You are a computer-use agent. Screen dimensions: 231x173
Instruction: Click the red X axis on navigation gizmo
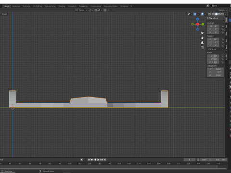point(198,24)
